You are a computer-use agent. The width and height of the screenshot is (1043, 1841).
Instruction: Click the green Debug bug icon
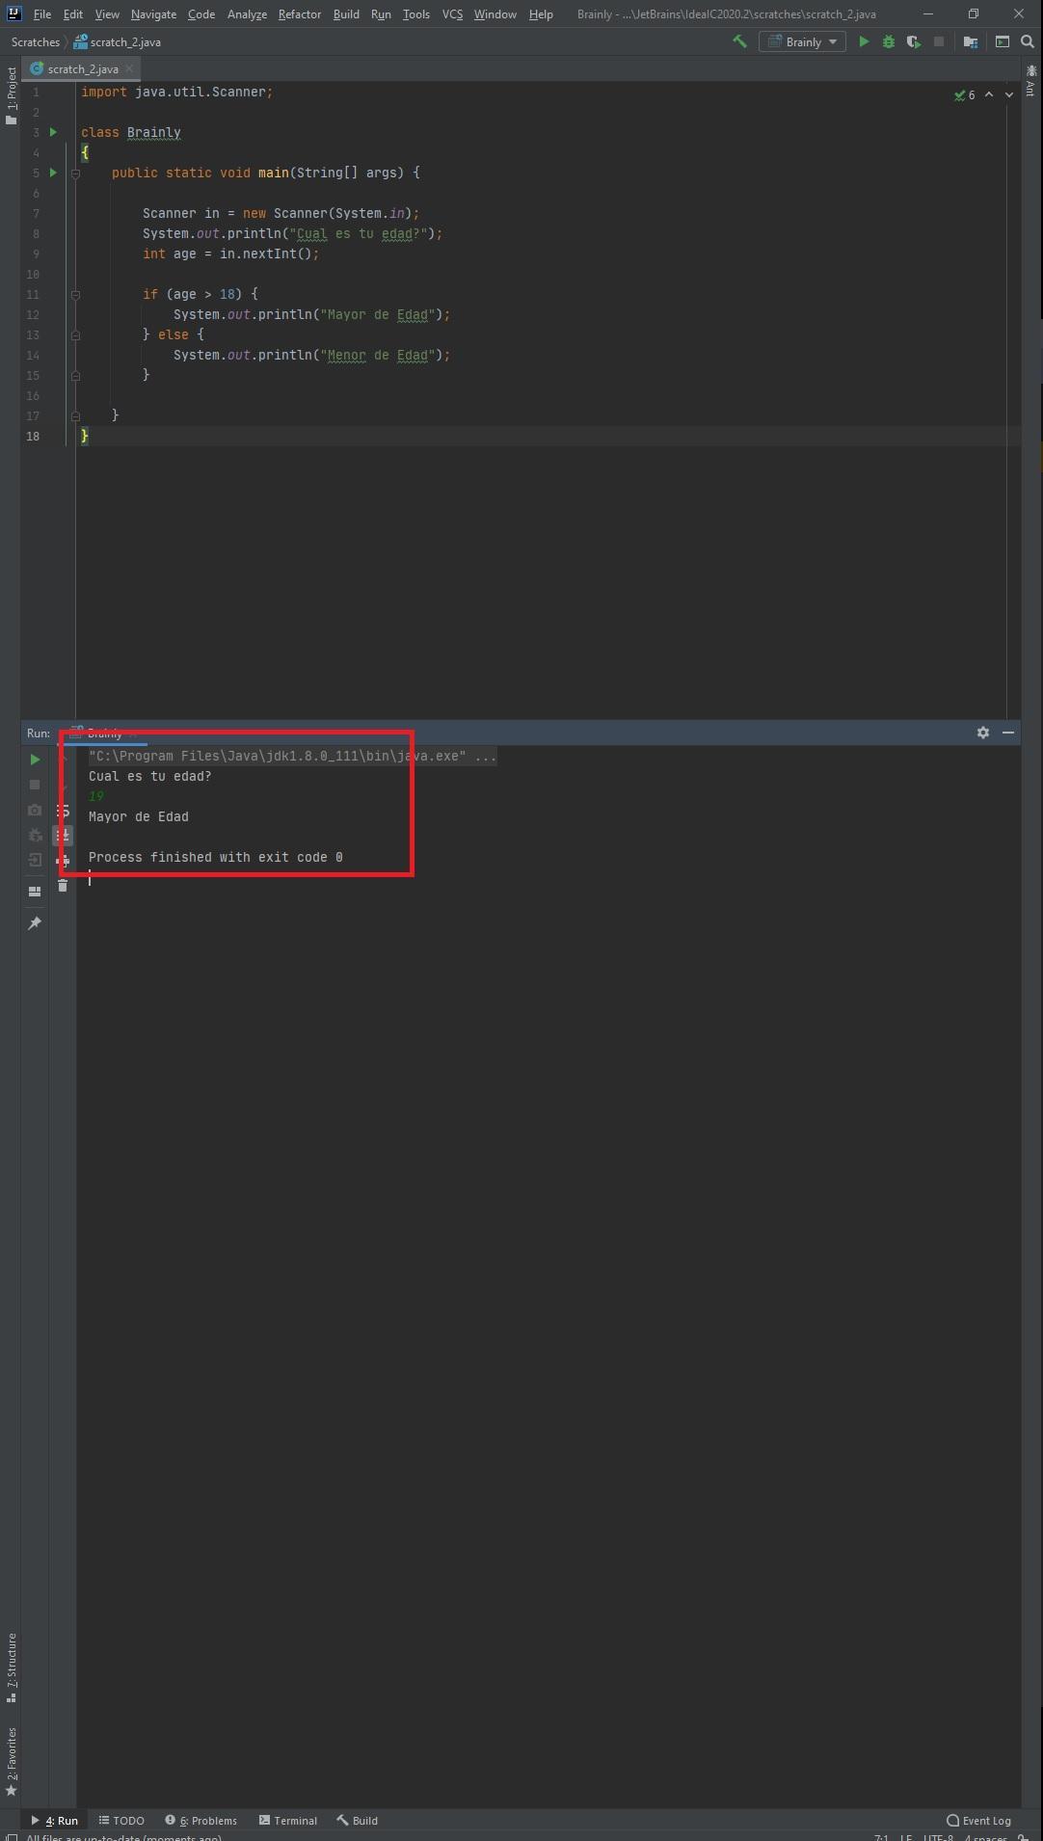coord(889,42)
